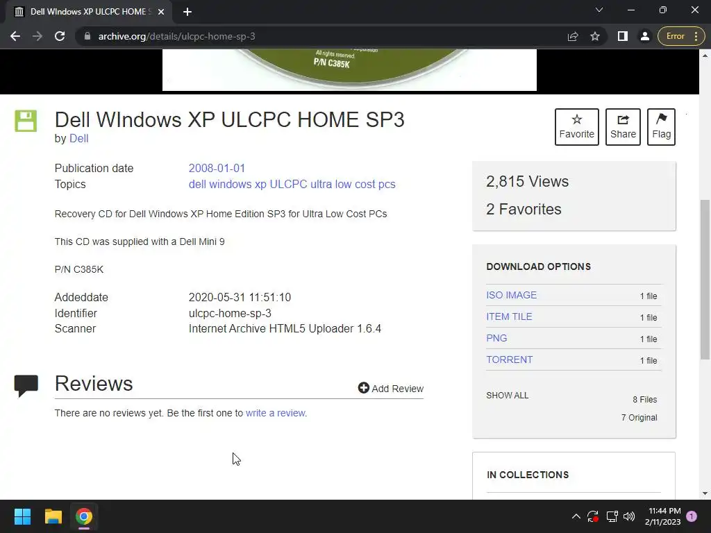Click the CD label image preview
This screenshot has height=533, width=711.
350,70
